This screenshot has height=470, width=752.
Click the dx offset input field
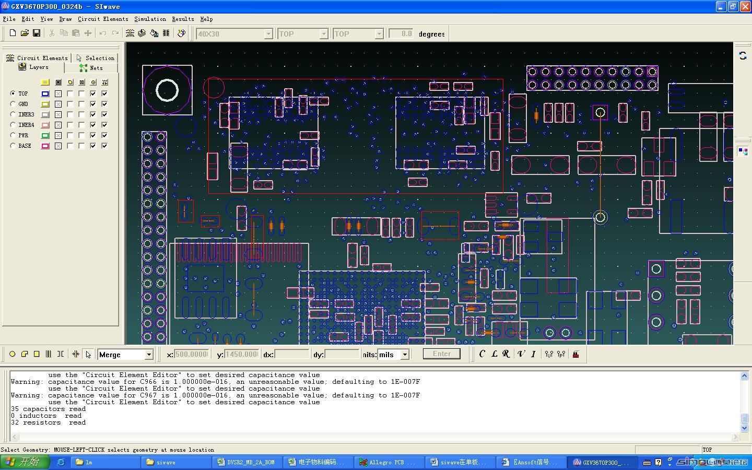[292, 354]
